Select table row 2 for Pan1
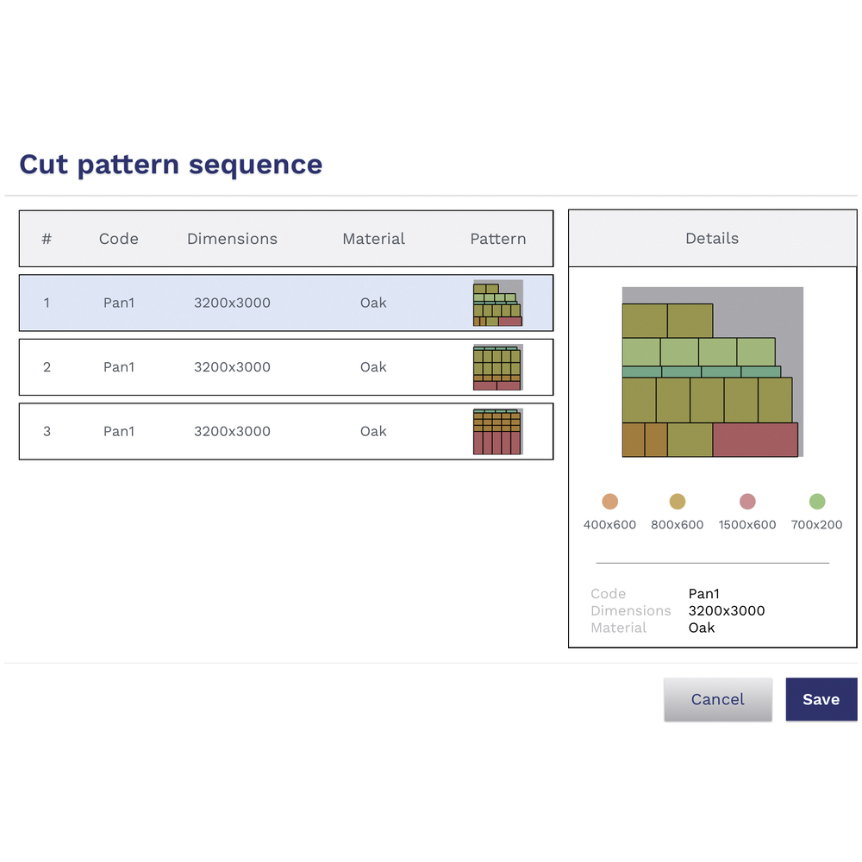Image resolution: width=862 pixels, height=862 pixels. point(259,366)
